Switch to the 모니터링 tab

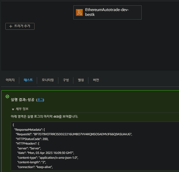click(x=48, y=80)
